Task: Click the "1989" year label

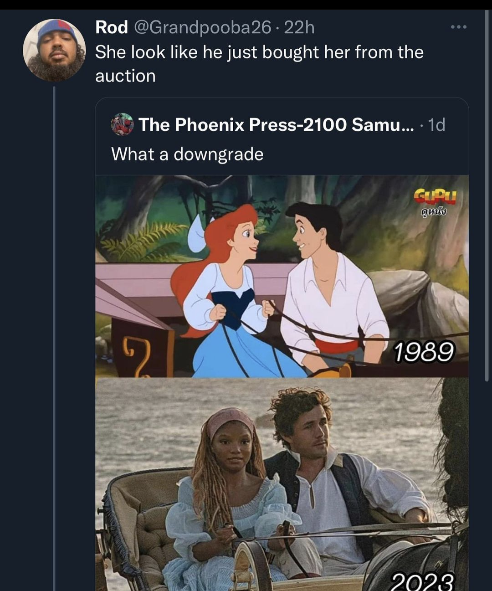Action: tap(424, 352)
